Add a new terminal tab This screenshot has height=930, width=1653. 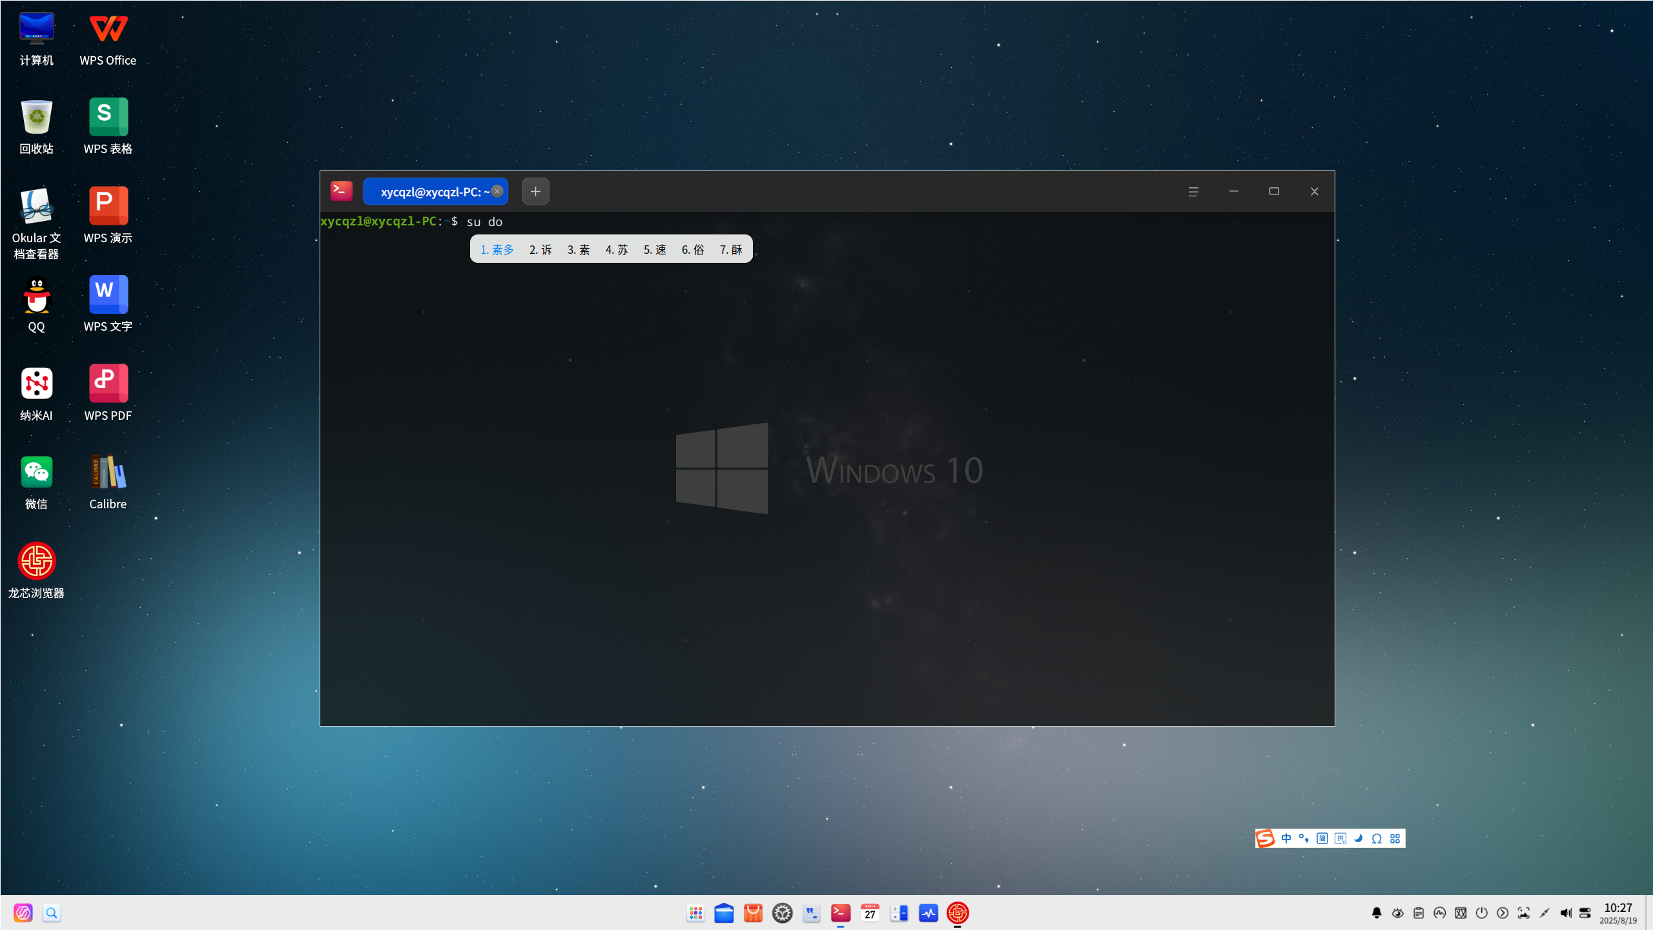(535, 191)
